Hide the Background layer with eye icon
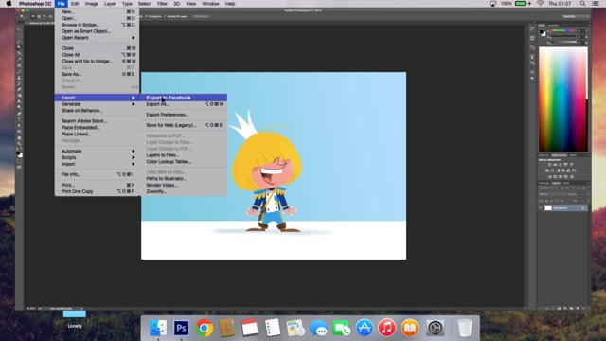This screenshot has width=606, height=341. (x=541, y=208)
